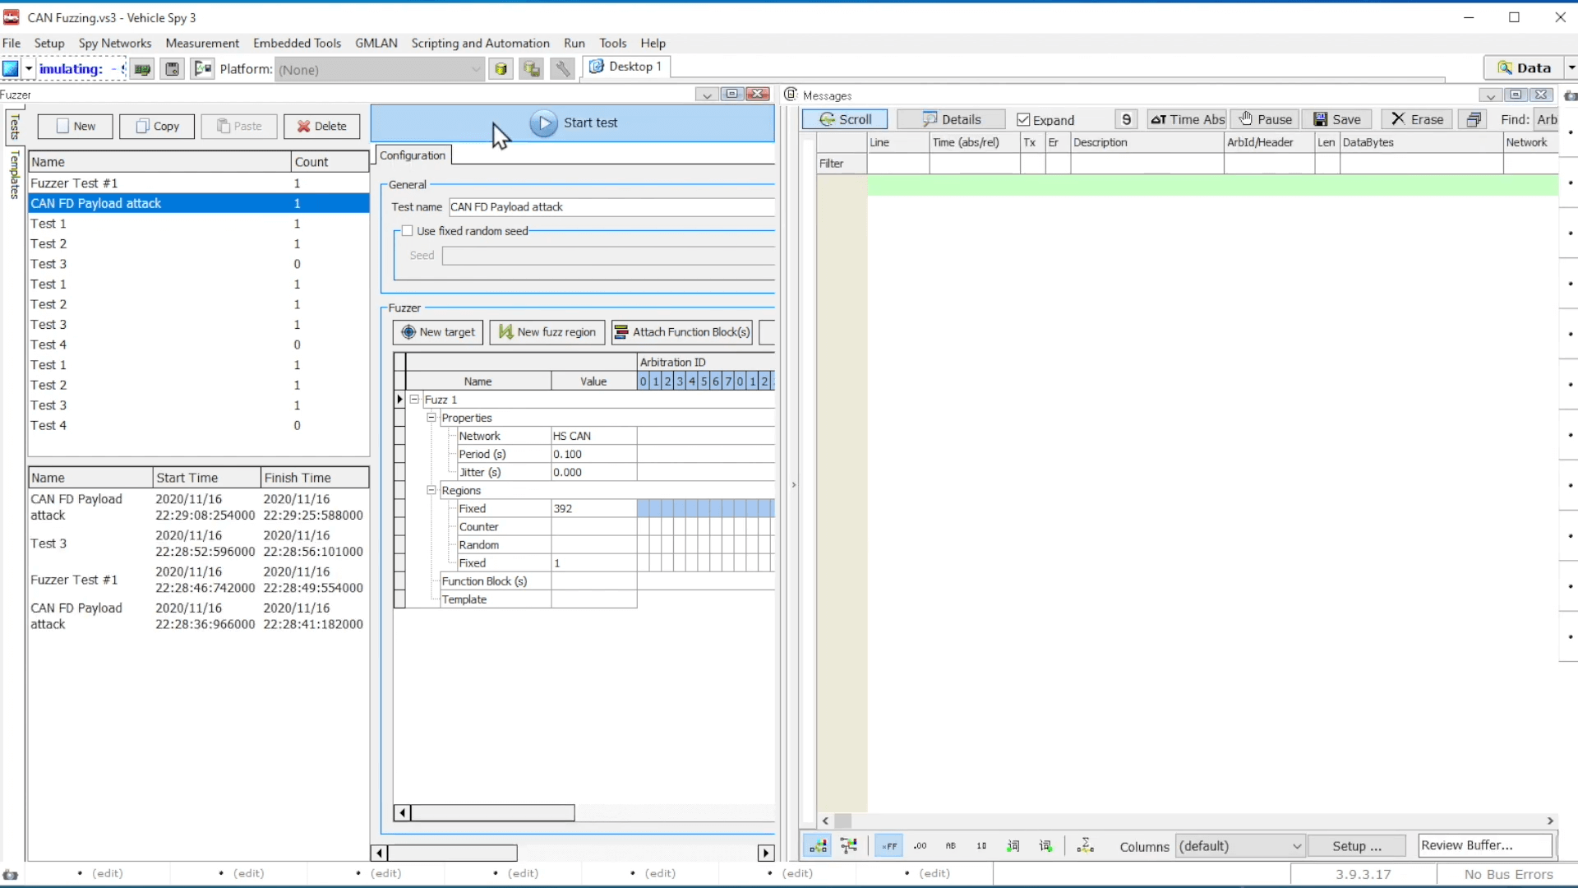The width and height of the screenshot is (1578, 888).
Task: Switch to absolute time display
Action: (x=1188, y=119)
